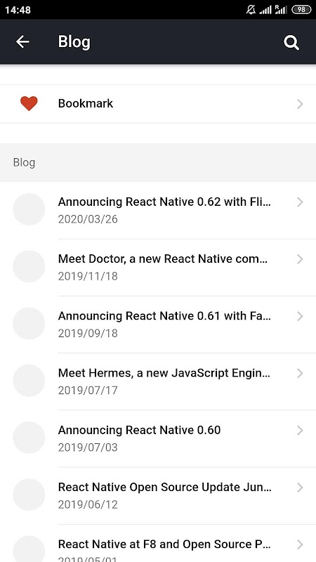
Task: Tap the battery indicator in status bar
Action: click(301, 10)
